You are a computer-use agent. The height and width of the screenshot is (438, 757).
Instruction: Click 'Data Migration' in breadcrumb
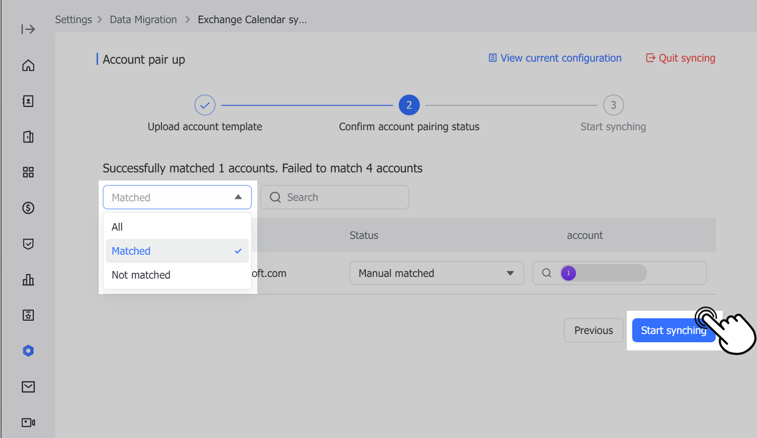click(143, 20)
